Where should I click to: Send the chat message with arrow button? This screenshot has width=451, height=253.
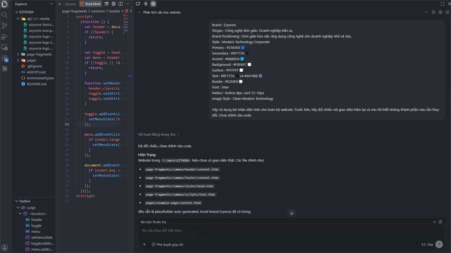439,244
